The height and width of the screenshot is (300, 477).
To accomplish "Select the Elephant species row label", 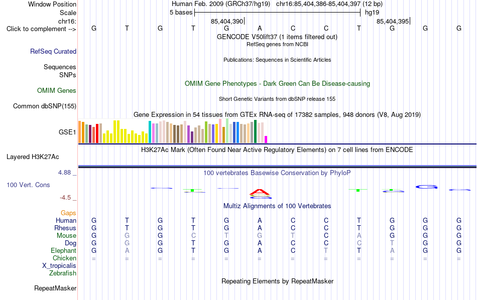I will tap(64, 250).
